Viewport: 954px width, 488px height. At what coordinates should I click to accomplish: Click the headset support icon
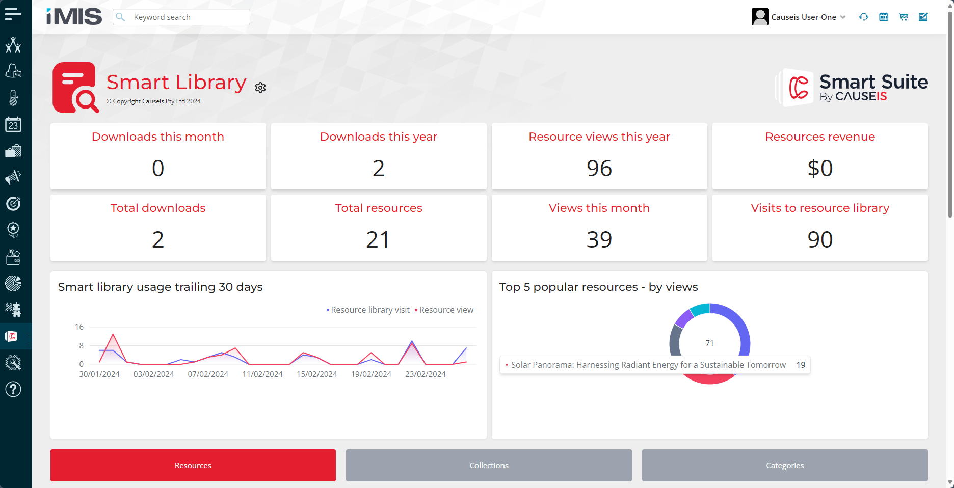[863, 17]
